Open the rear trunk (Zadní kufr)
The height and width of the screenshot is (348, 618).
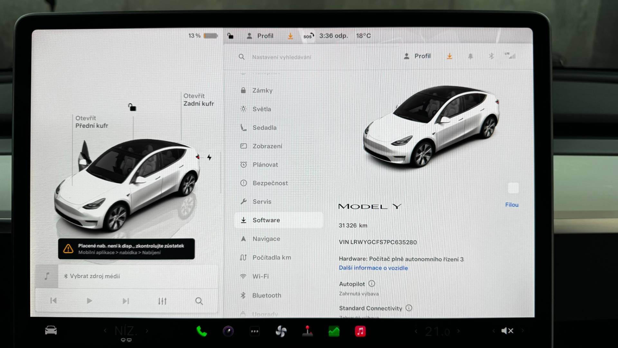[199, 100]
